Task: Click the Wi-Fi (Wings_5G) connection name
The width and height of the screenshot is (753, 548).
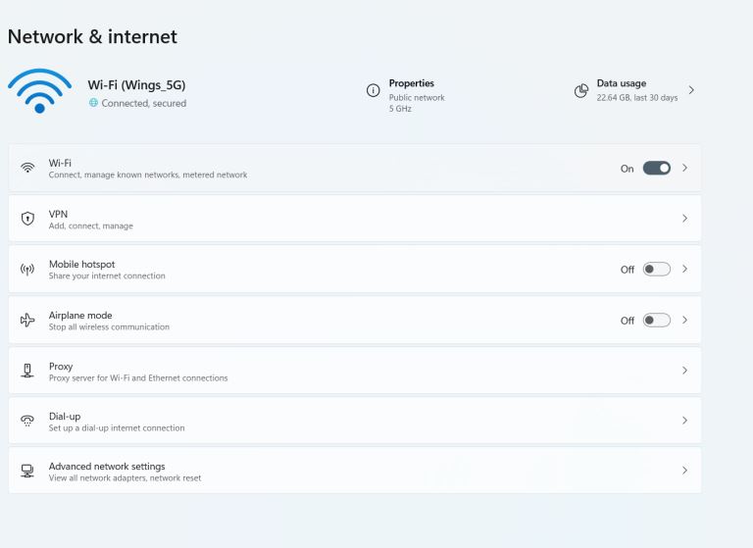Action: pyautogui.click(x=136, y=85)
